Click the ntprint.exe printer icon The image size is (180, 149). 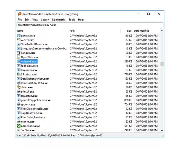point(19,122)
